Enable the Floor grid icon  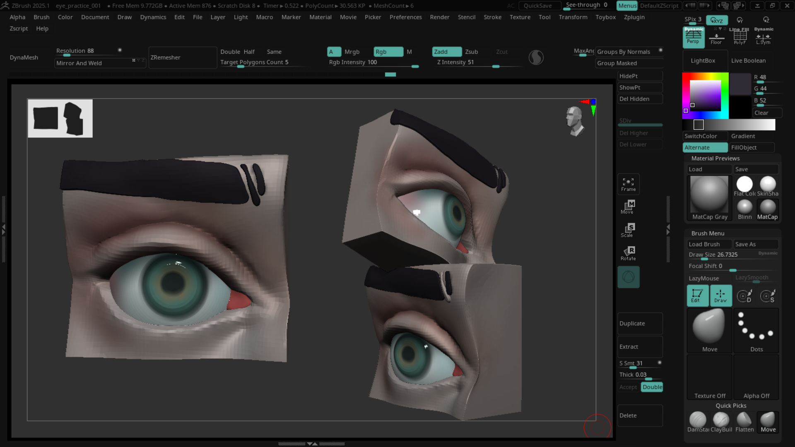coord(716,37)
